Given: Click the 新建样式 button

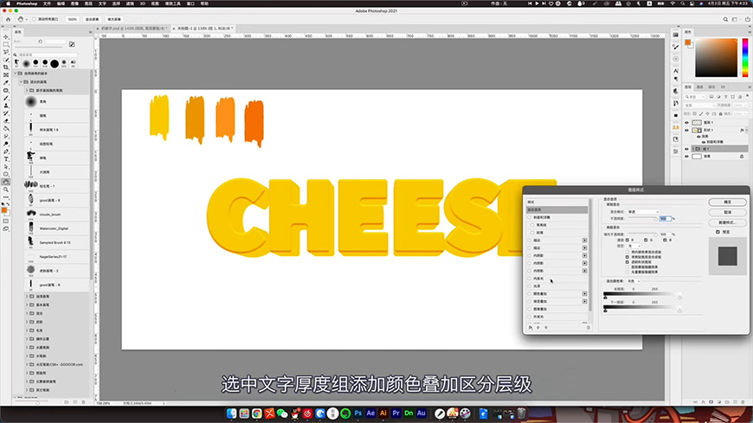Looking at the screenshot, I should point(727,222).
